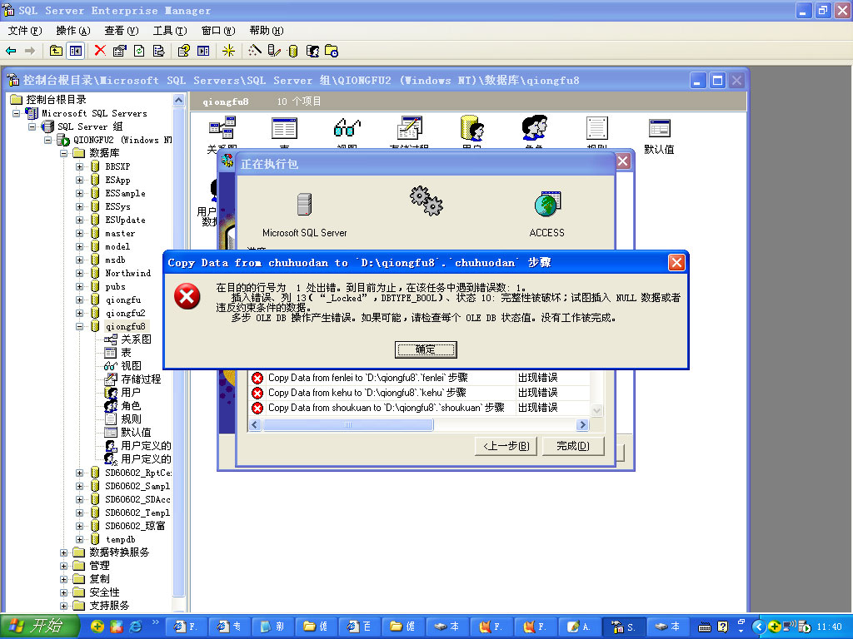
Task: Expand the 安全性 folder node
Action: 63,592
